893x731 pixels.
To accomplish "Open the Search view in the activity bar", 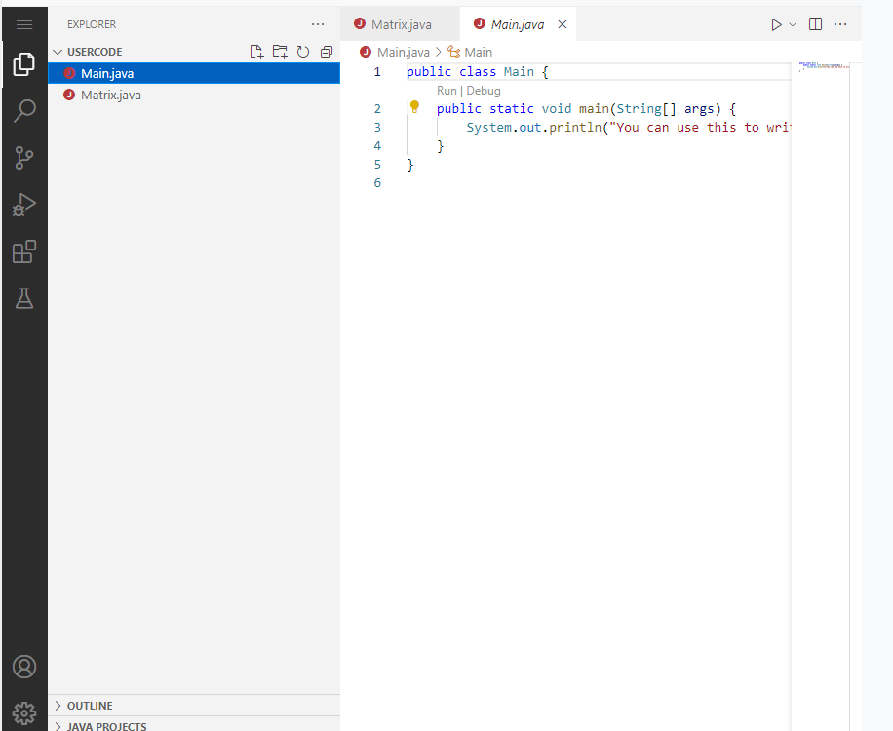I will 24,110.
